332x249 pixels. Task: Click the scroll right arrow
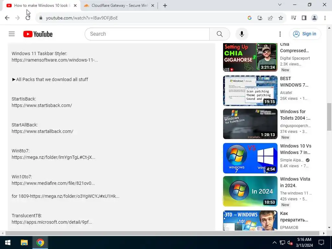324,233
